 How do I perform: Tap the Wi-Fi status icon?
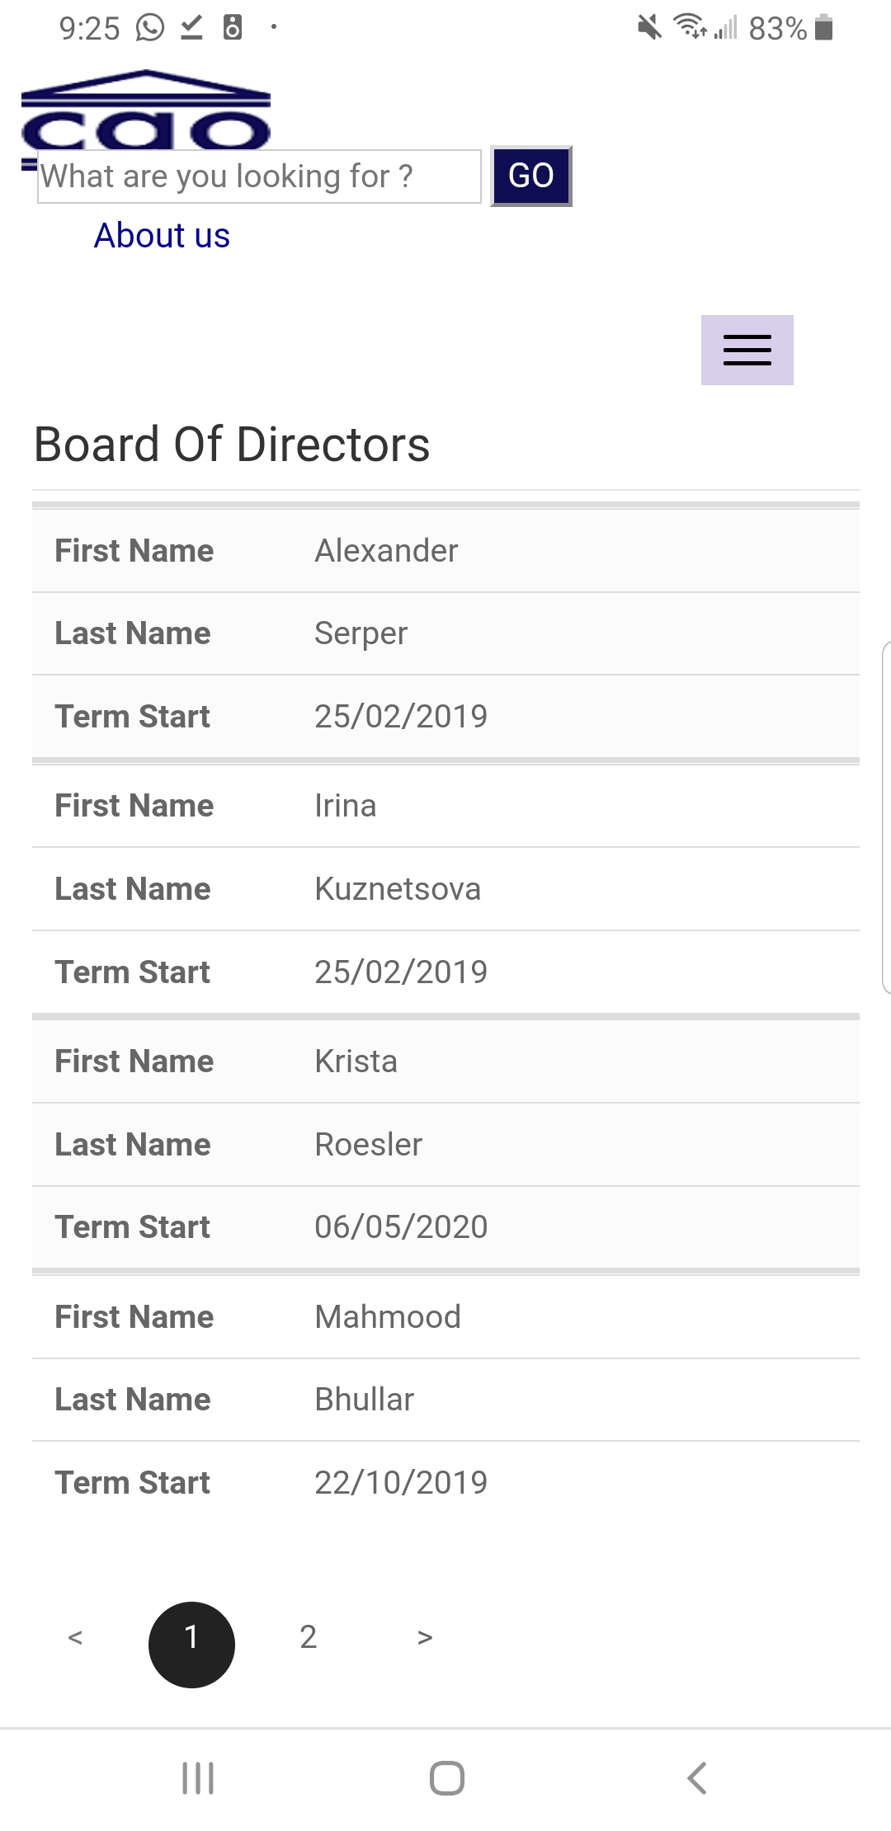(690, 27)
